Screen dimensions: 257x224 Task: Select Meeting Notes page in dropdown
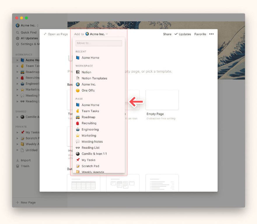pos(99,141)
